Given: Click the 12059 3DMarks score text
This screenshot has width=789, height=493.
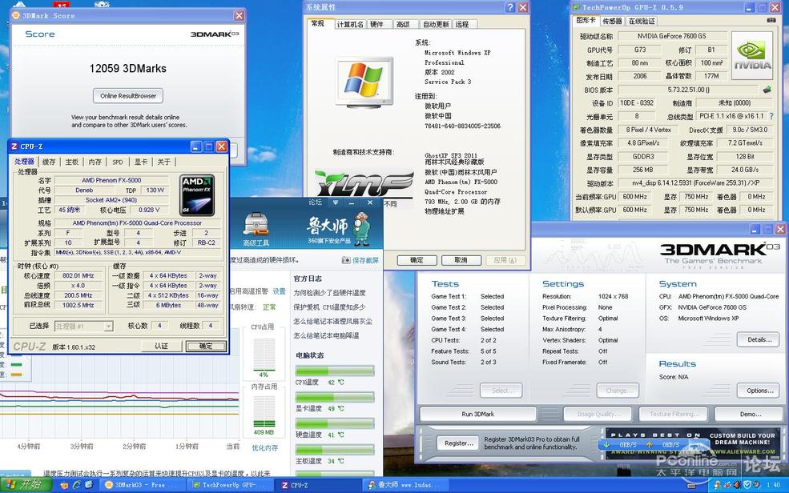Looking at the screenshot, I should pos(128,68).
